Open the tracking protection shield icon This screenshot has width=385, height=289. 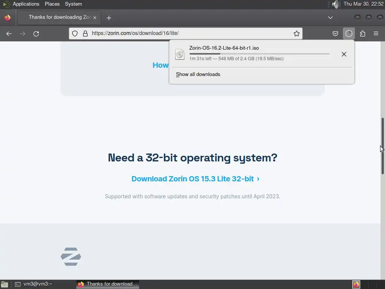coord(75,33)
